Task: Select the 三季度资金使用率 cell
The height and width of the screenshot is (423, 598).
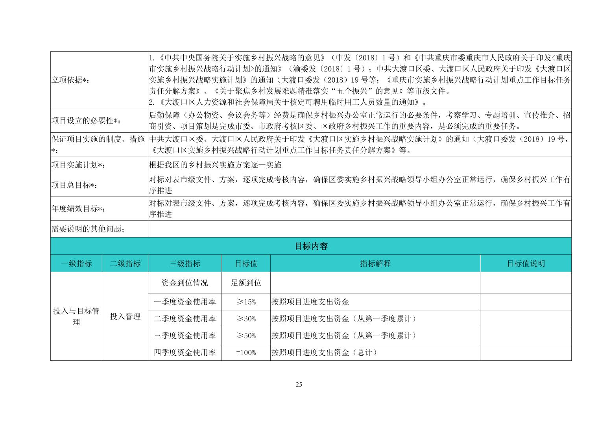Action: (185, 336)
